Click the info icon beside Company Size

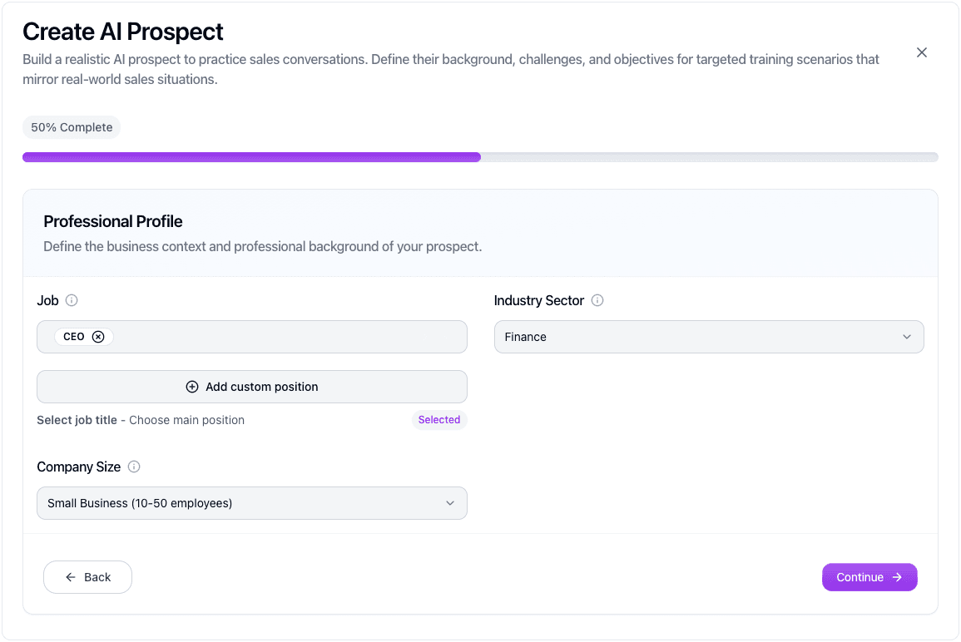134,467
